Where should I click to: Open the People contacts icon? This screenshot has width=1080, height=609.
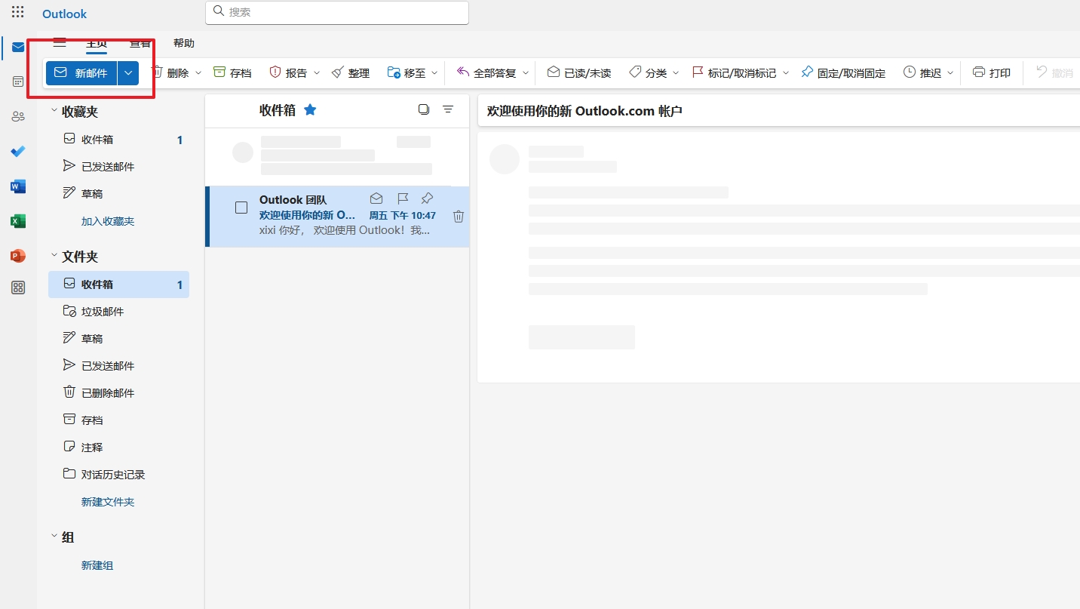[x=18, y=116]
